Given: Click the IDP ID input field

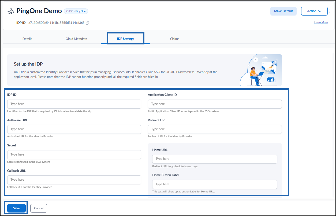Looking at the screenshot, I should [74, 104].
